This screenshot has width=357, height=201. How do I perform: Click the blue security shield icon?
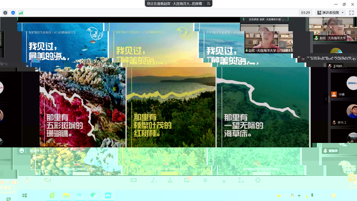(x=13, y=13)
